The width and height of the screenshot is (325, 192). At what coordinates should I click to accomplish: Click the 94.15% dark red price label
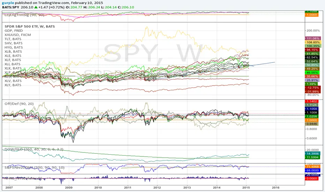point(312,50)
